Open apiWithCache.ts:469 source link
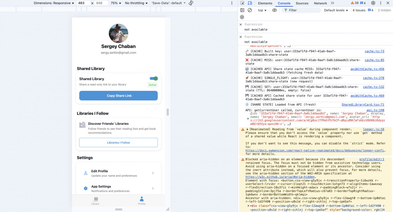 click(x=367, y=96)
